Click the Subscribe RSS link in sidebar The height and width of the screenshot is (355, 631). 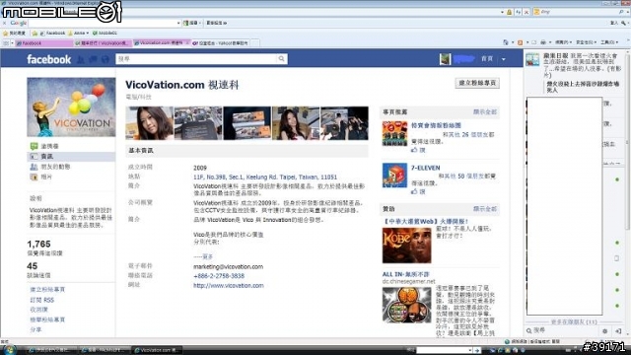pos(41,300)
